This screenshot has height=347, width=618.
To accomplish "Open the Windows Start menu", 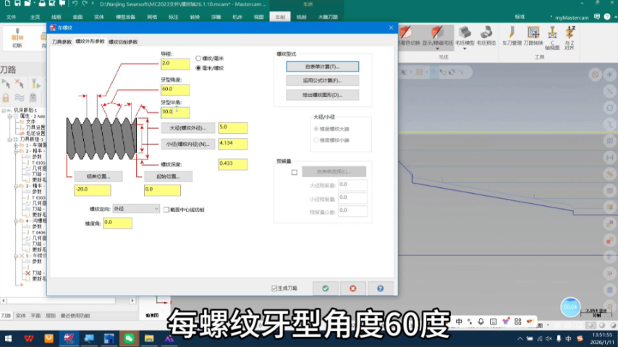I will click(x=8, y=338).
